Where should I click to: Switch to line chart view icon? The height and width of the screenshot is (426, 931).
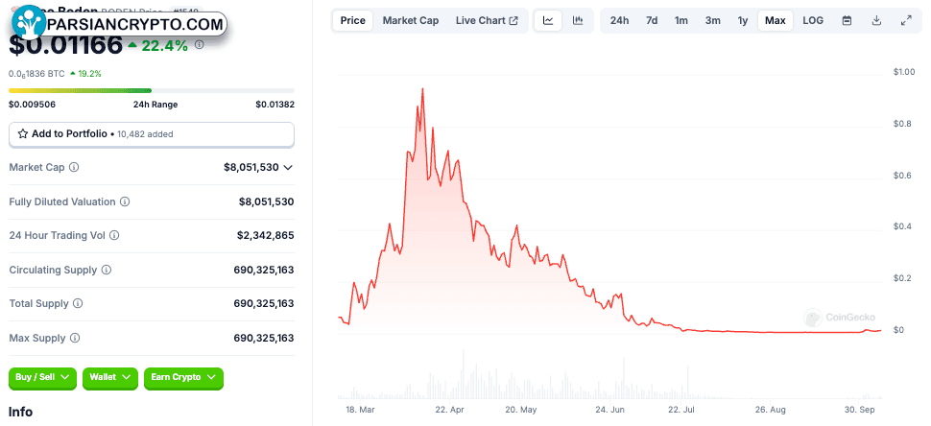tap(548, 21)
